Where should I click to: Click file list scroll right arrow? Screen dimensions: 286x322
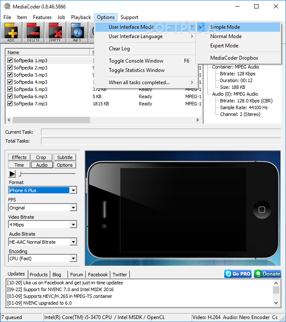tap(198, 120)
